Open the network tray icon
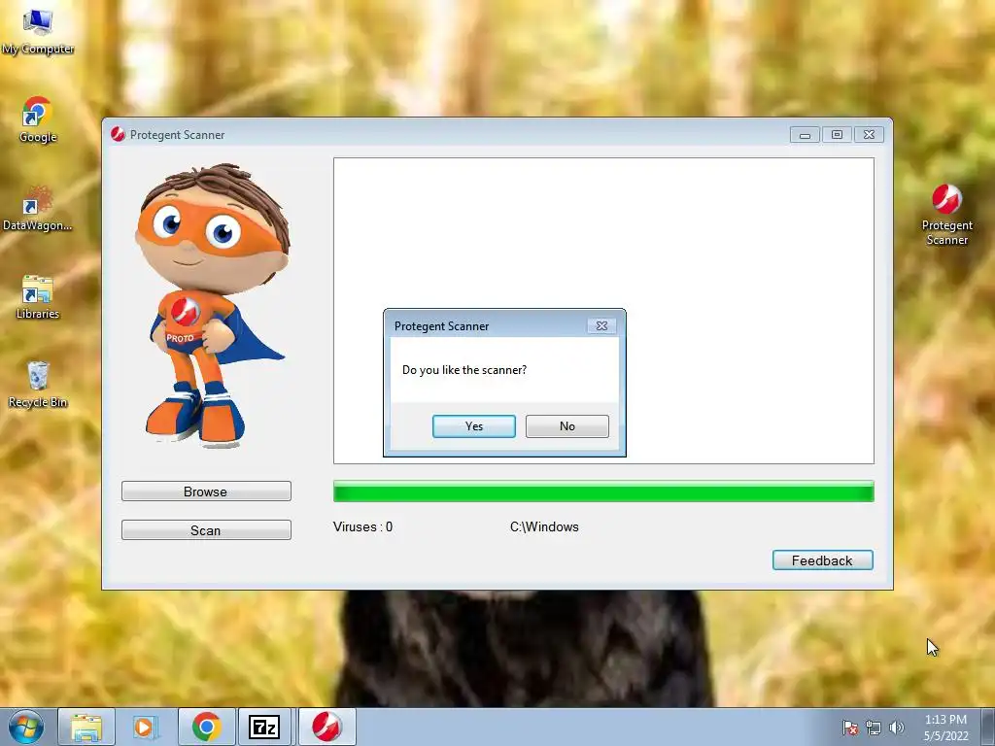The width and height of the screenshot is (995, 746). pos(874,729)
